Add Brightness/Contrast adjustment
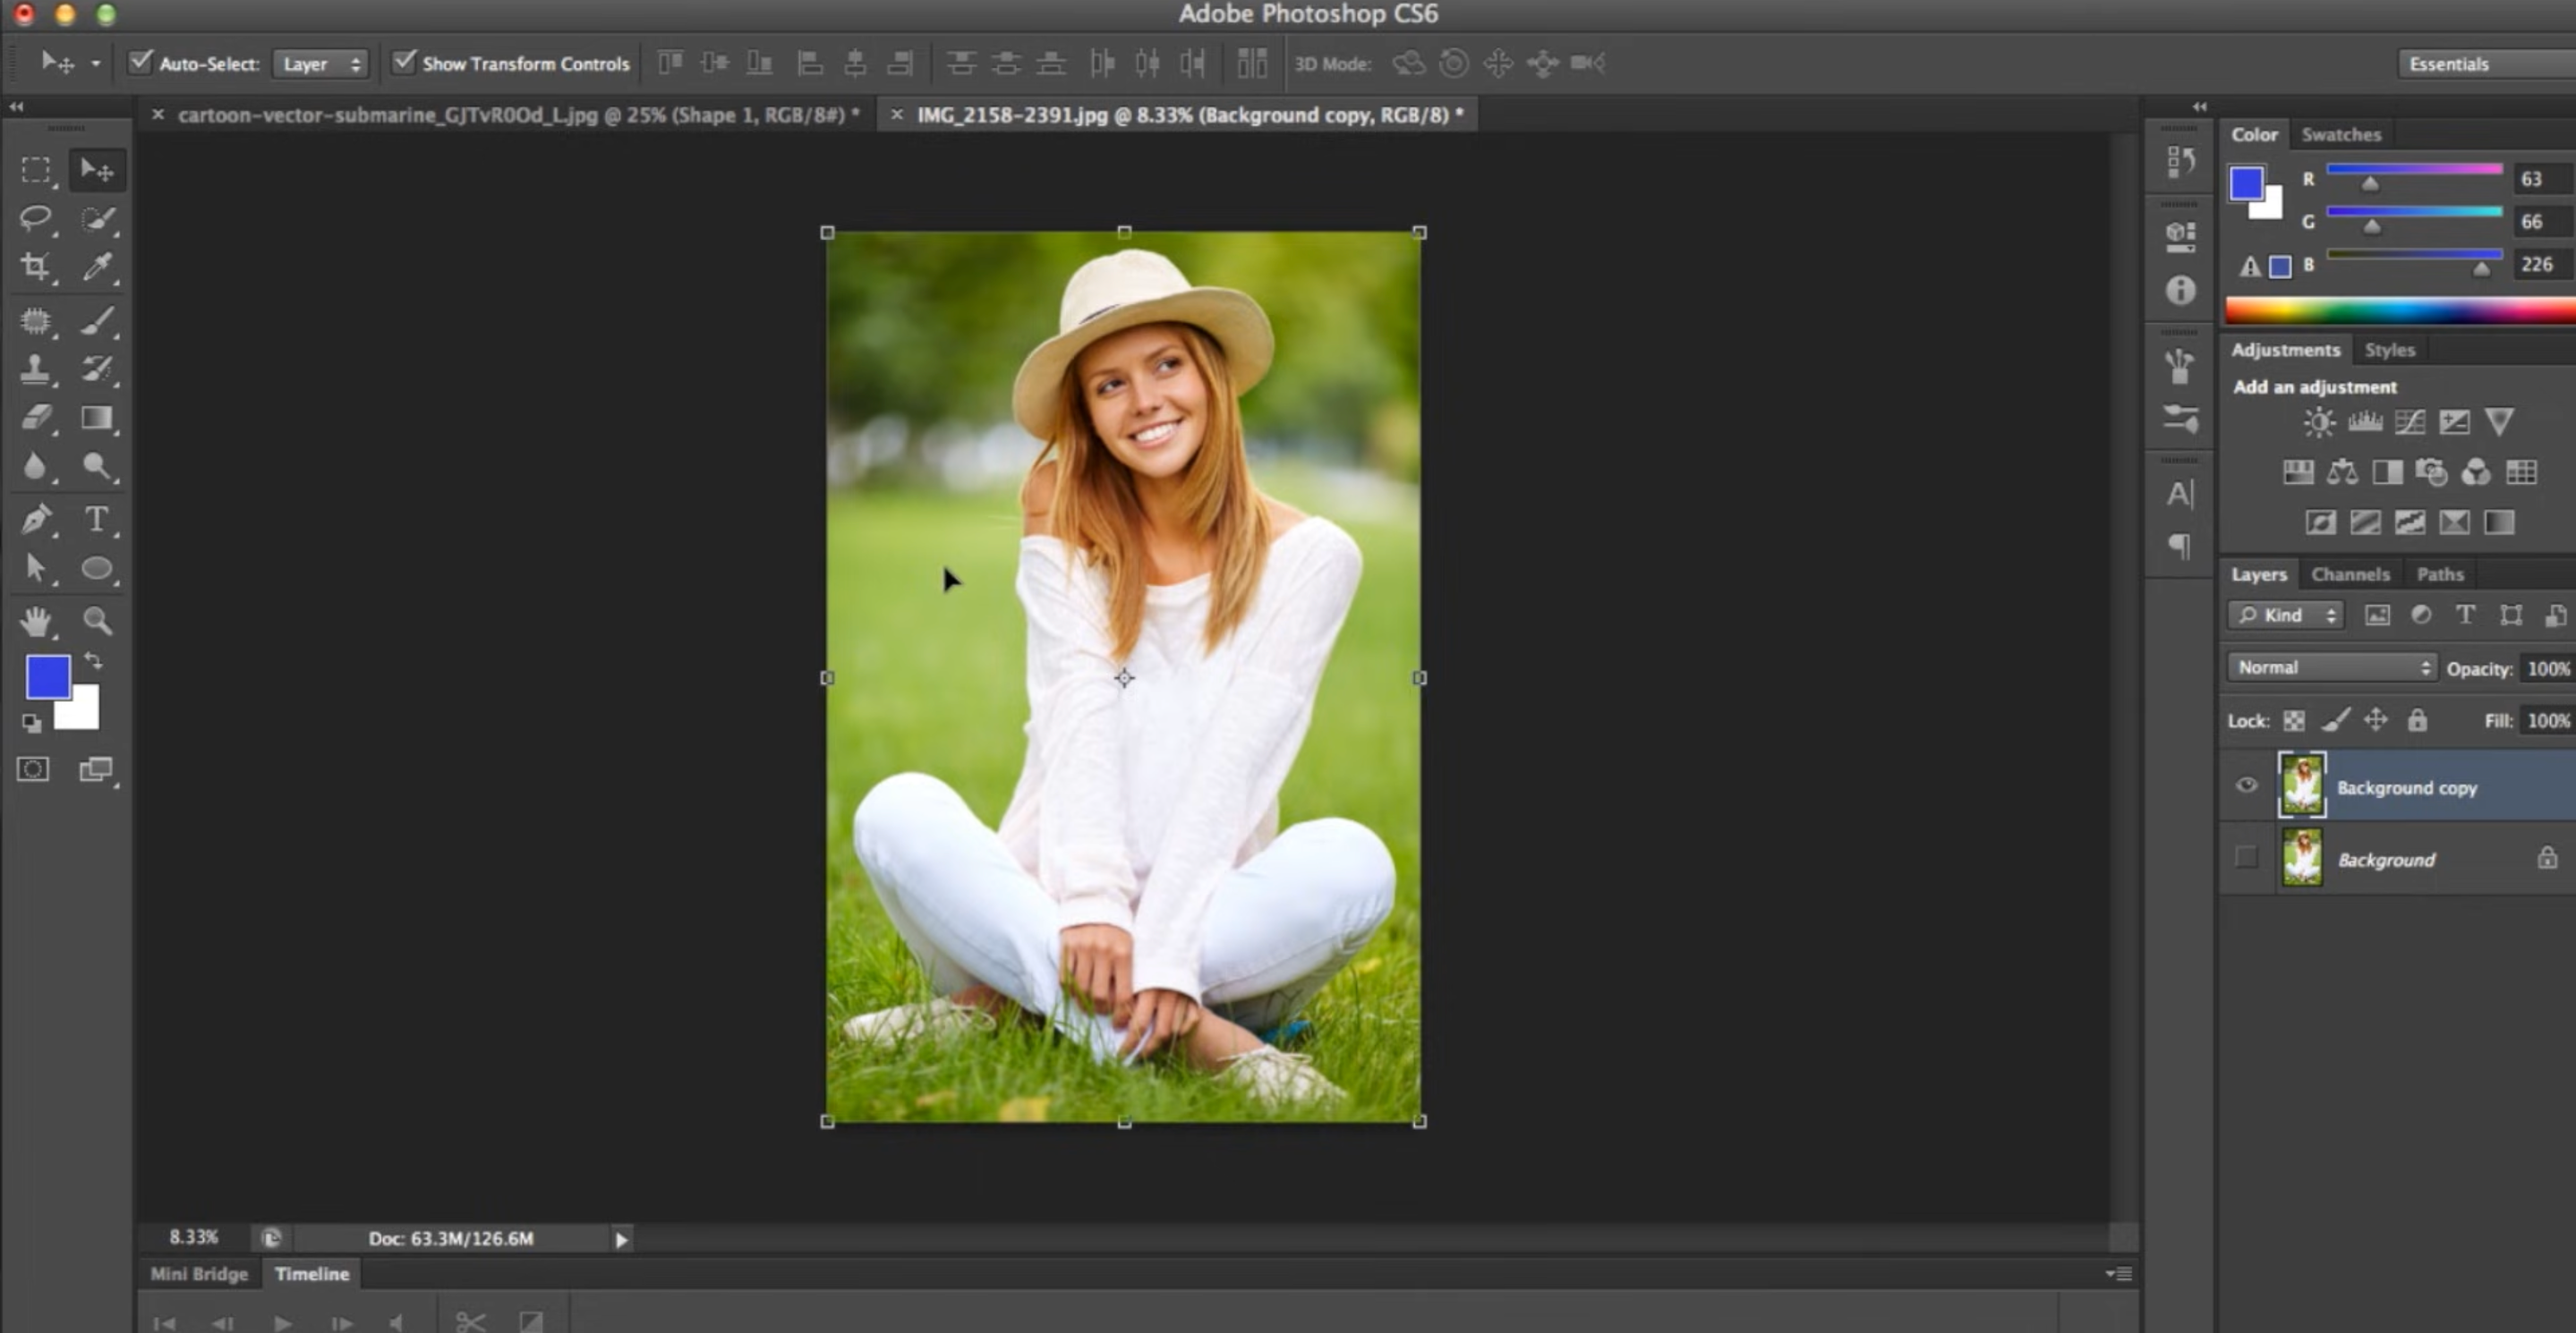Image resolution: width=2576 pixels, height=1333 pixels. coord(2319,422)
